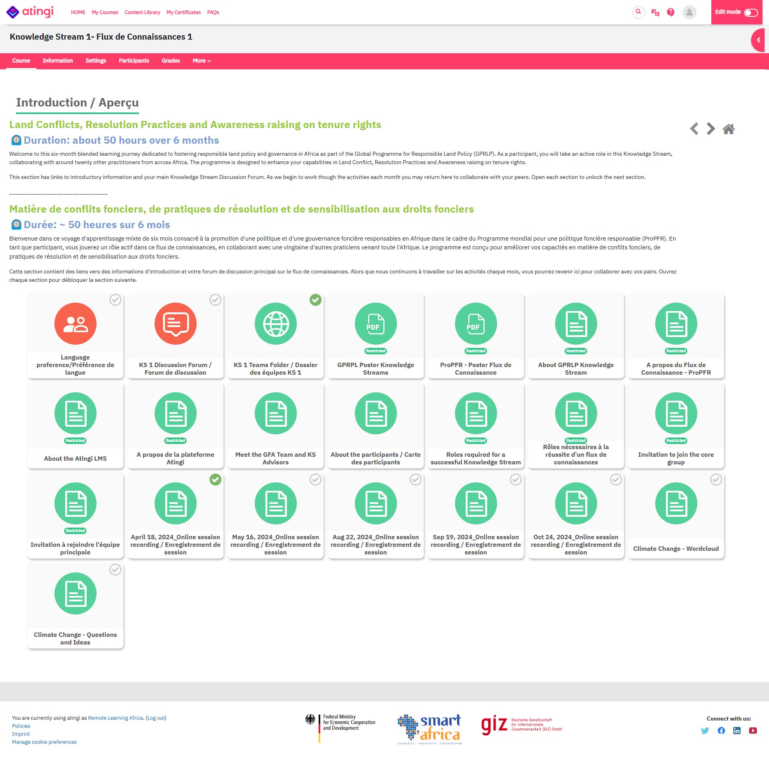Open Roles required for successful Knowledge Stream
The width and height of the screenshot is (769, 771).
(476, 426)
